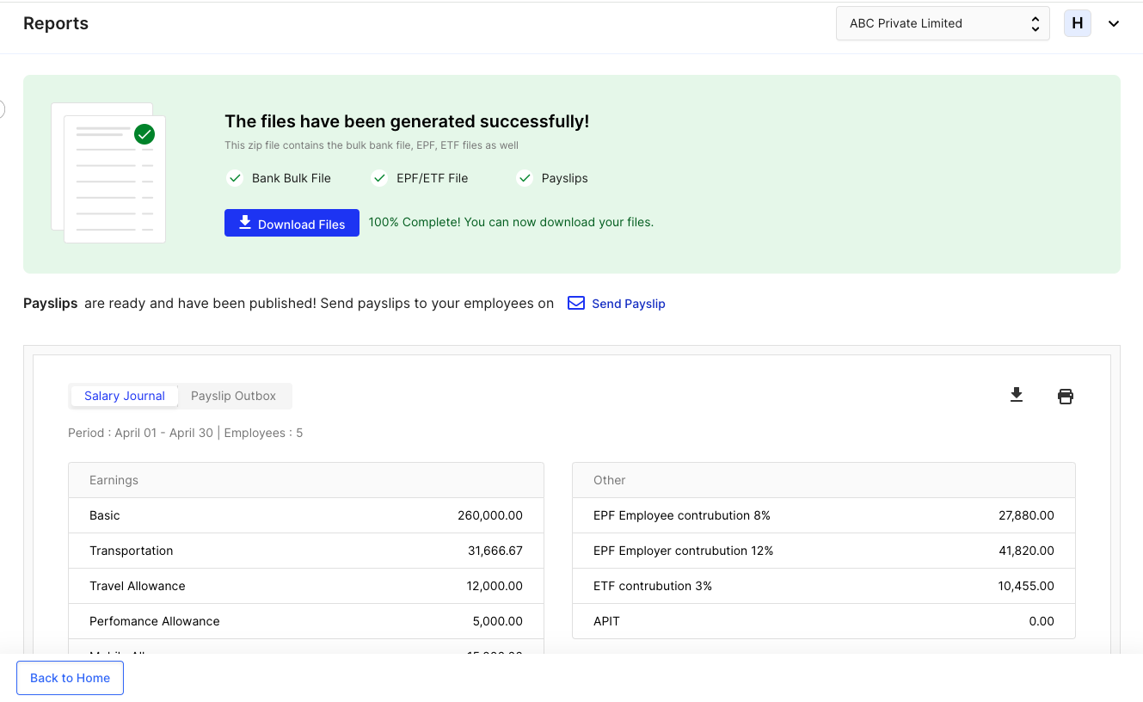1143x702 pixels.
Task: Click the 41,820.00 value
Action: (1026, 551)
